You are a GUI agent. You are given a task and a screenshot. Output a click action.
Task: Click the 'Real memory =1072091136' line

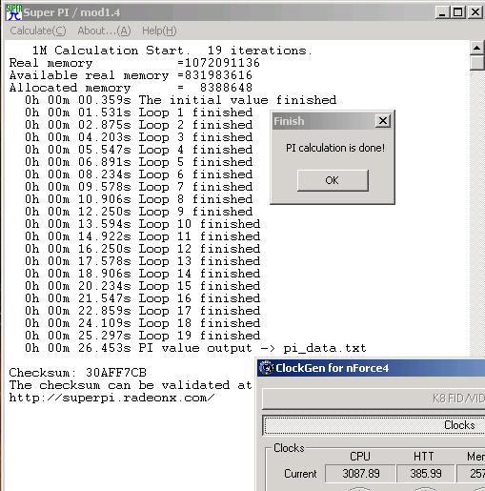[134, 63]
